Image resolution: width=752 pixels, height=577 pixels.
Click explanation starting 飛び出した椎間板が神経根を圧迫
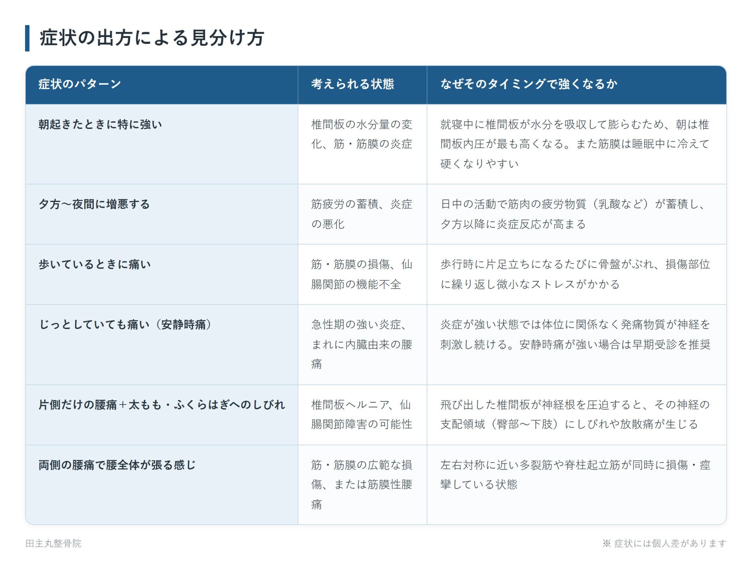pyautogui.click(x=575, y=414)
